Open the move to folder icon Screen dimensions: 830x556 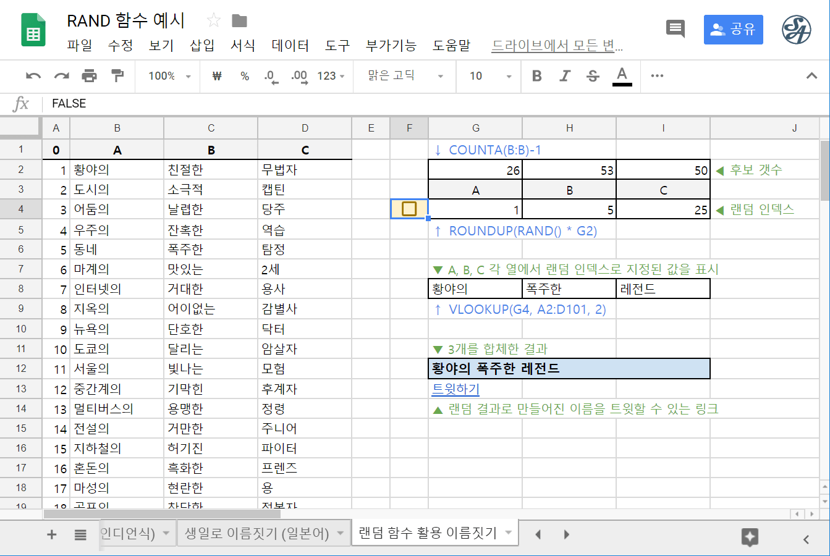(x=239, y=21)
